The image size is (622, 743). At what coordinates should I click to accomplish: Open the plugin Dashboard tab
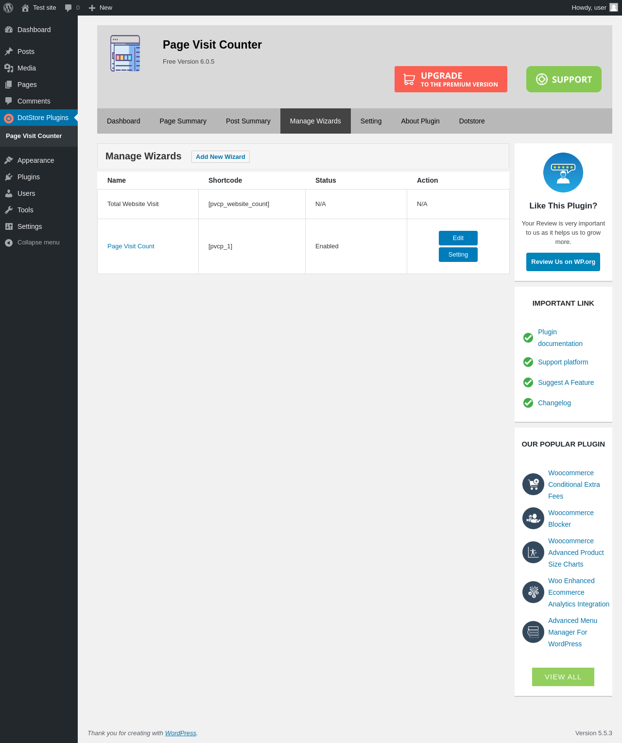coord(123,121)
